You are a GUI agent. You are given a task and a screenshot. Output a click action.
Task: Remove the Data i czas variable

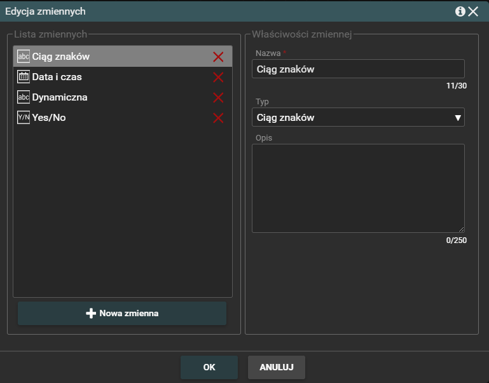pos(218,78)
